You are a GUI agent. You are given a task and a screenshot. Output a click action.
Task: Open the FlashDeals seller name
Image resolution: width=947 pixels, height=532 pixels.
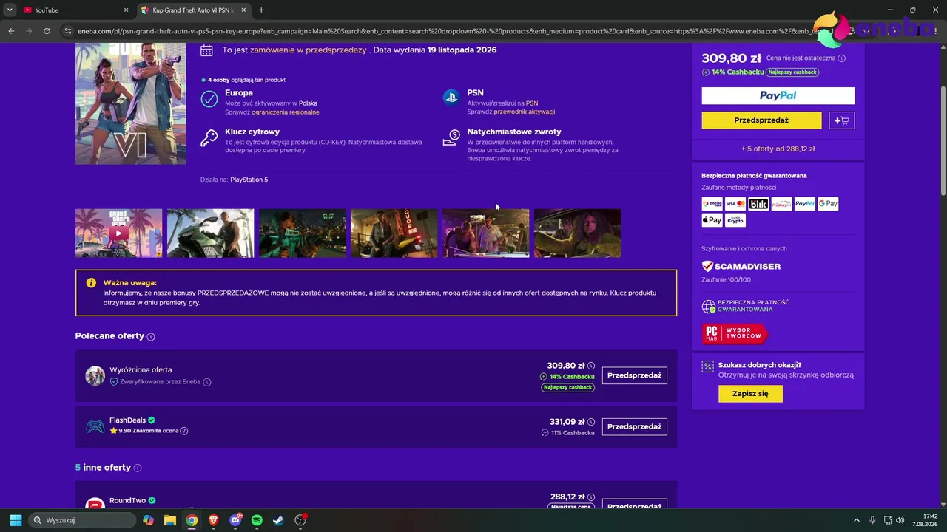127,420
